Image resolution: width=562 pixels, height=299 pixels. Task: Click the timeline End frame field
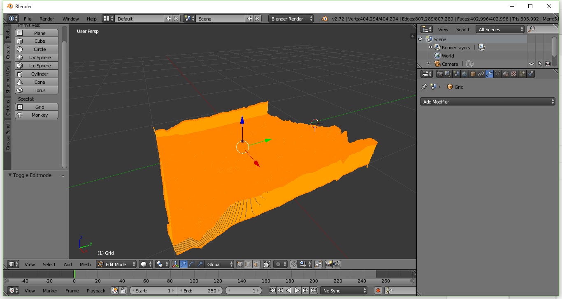pyautogui.click(x=200, y=290)
